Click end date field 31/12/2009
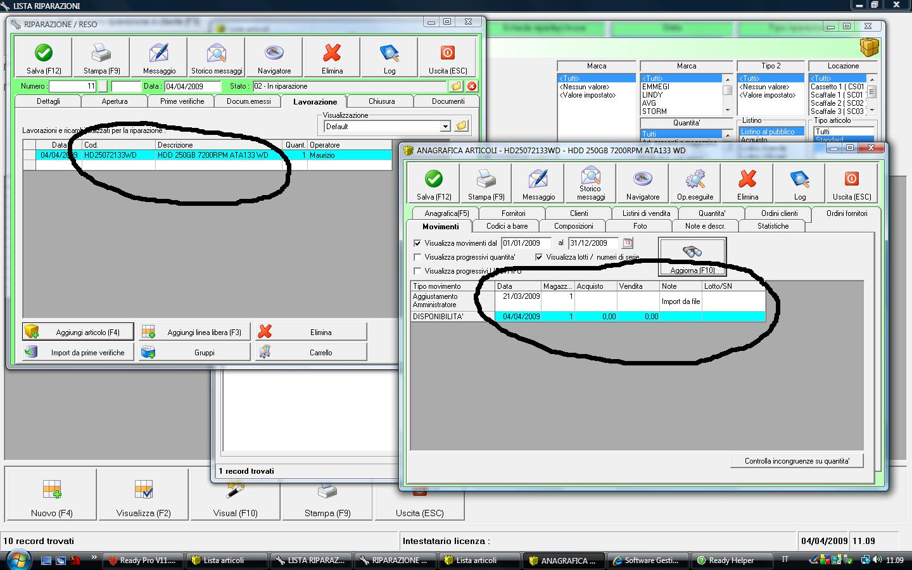 [x=593, y=243]
